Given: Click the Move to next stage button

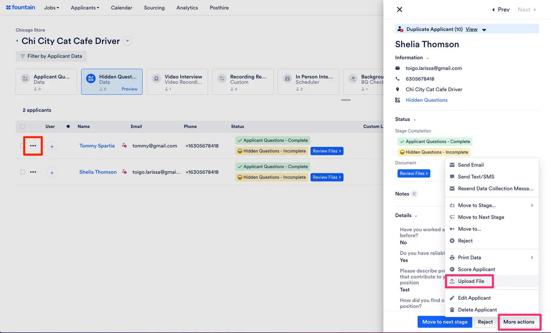Looking at the screenshot, I should coord(445,322).
